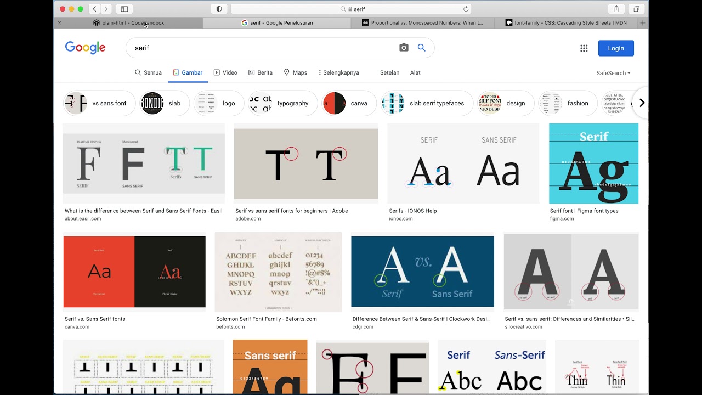702x395 pixels.
Task: Click the Login button
Action: (x=616, y=48)
